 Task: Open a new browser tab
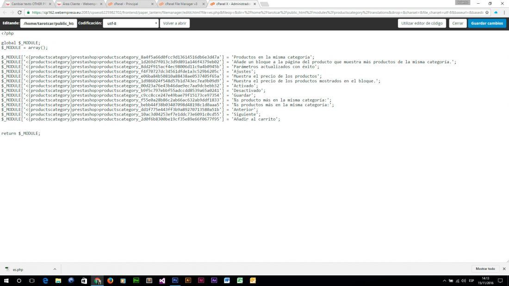pos(265,4)
